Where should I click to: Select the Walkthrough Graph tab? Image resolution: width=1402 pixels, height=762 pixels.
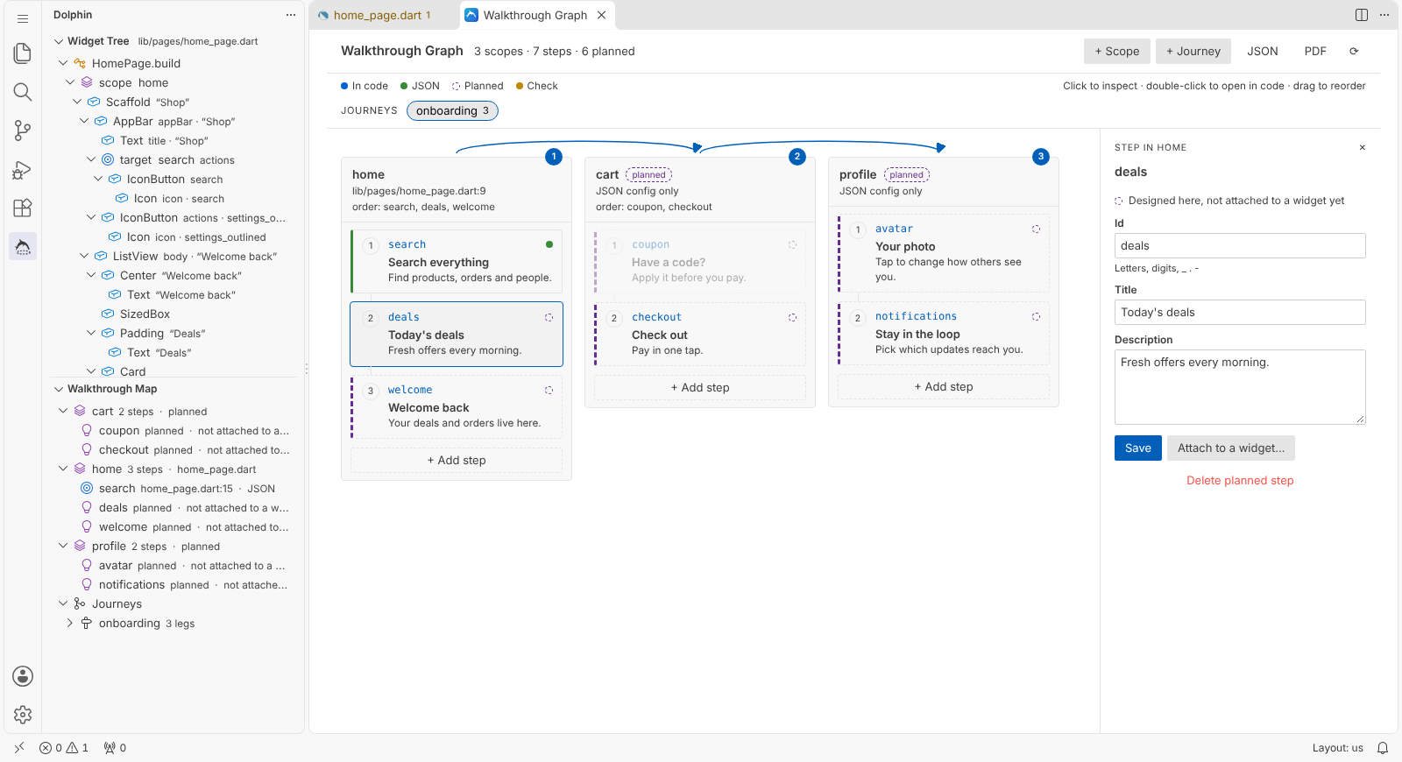tap(535, 15)
